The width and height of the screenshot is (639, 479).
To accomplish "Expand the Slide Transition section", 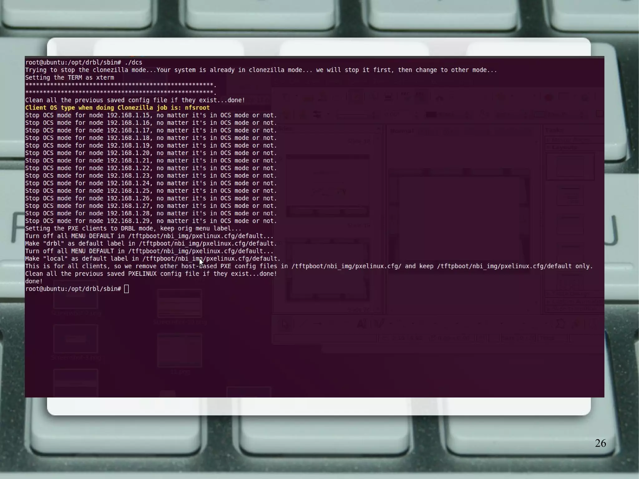I will pyautogui.click(x=573, y=309).
